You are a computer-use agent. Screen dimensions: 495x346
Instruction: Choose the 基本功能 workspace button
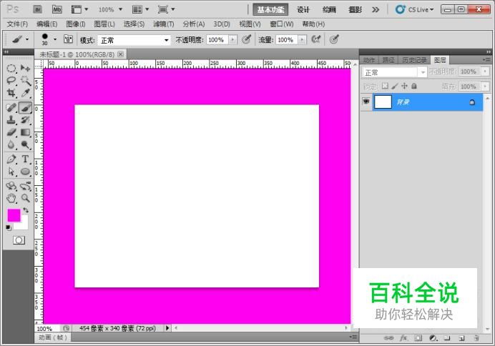point(270,10)
